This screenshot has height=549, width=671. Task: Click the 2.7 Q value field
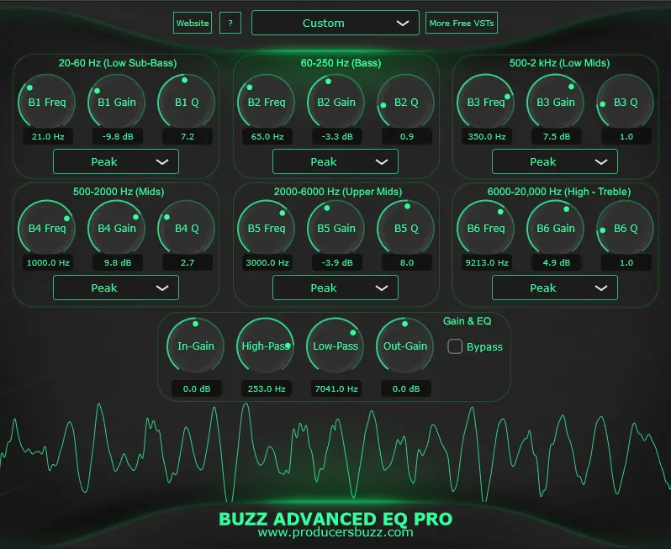pos(188,262)
